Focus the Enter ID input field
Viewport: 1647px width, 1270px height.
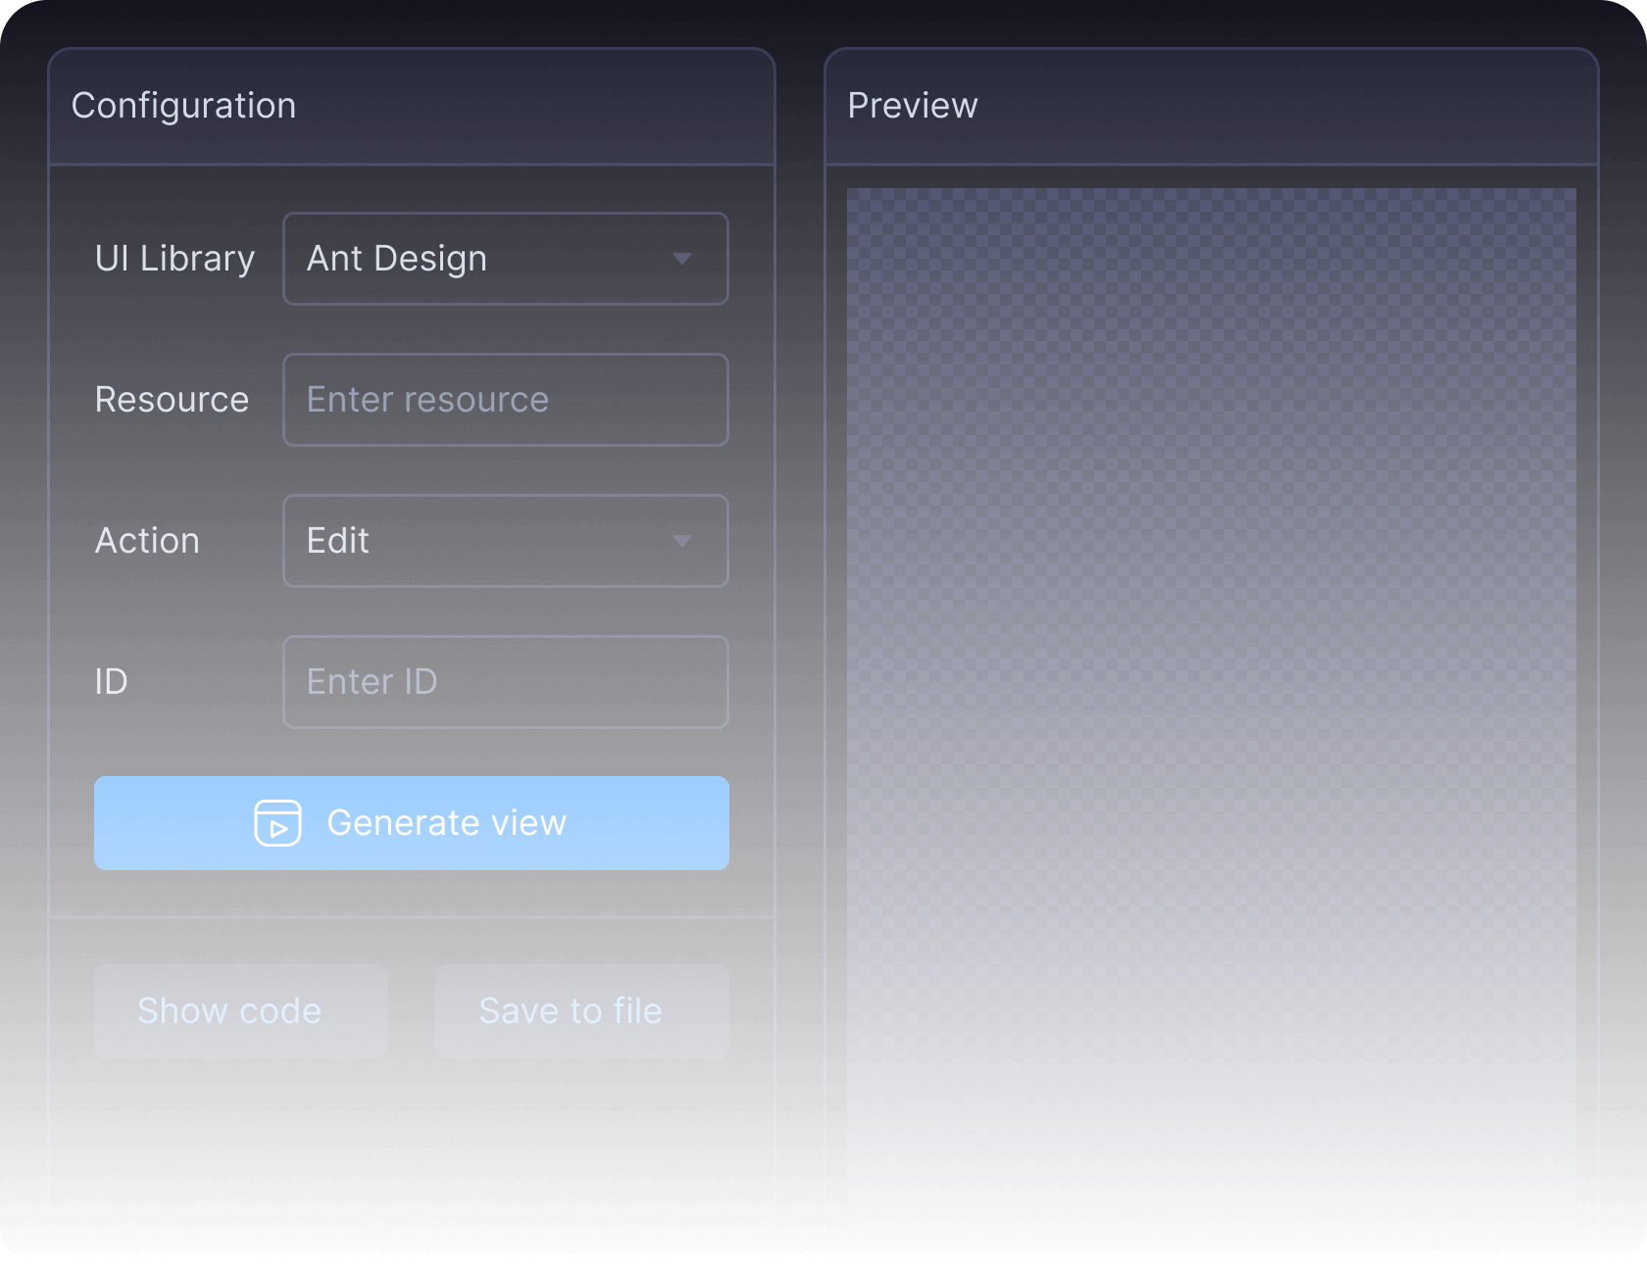(x=505, y=682)
